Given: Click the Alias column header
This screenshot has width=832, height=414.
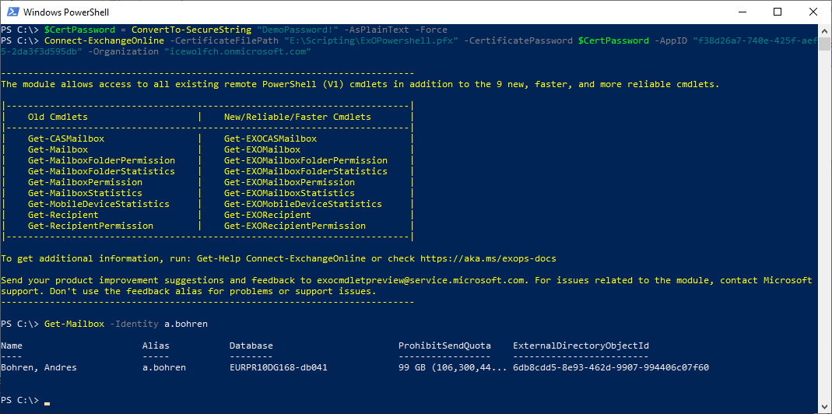Looking at the screenshot, I should [x=156, y=346].
